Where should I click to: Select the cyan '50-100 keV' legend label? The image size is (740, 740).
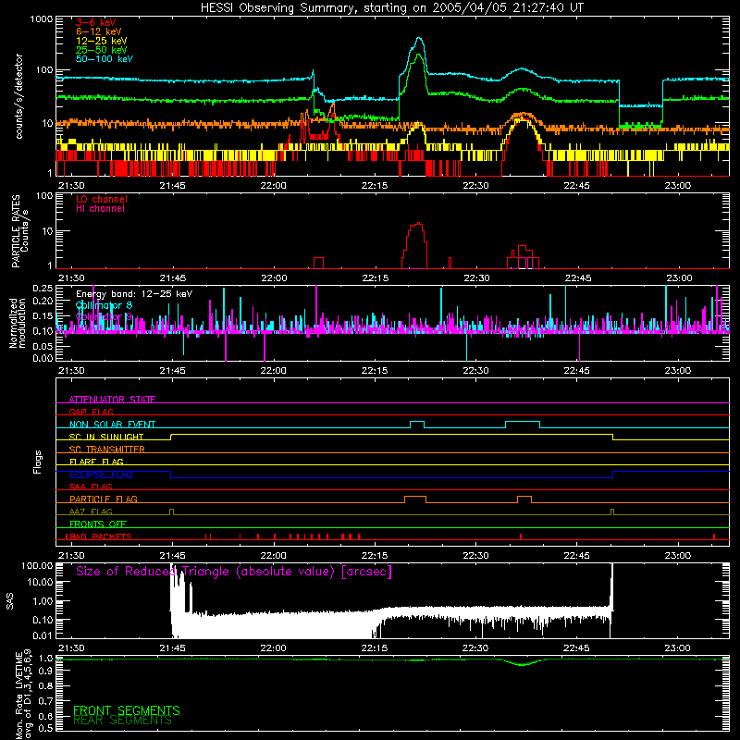click(105, 59)
